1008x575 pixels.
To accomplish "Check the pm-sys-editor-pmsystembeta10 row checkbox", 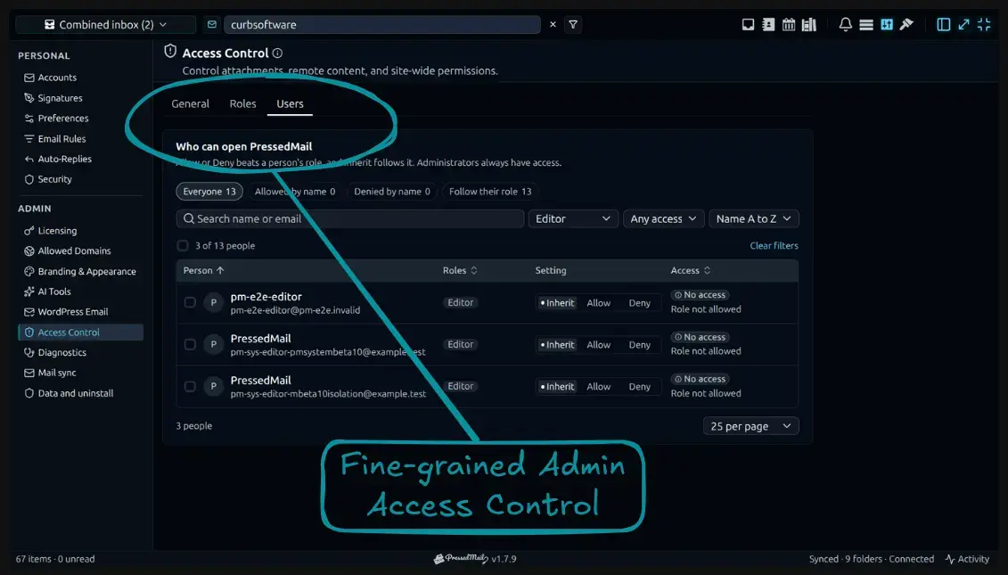I will point(190,344).
